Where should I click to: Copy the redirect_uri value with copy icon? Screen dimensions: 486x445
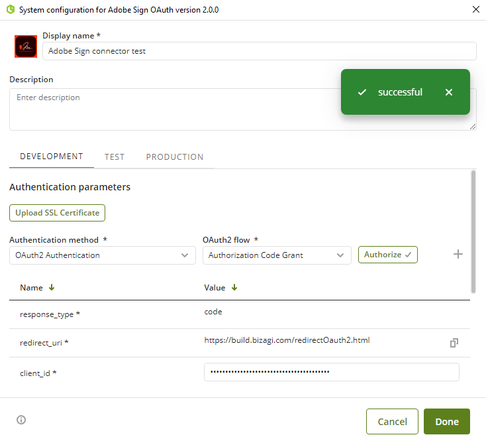click(454, 343)
